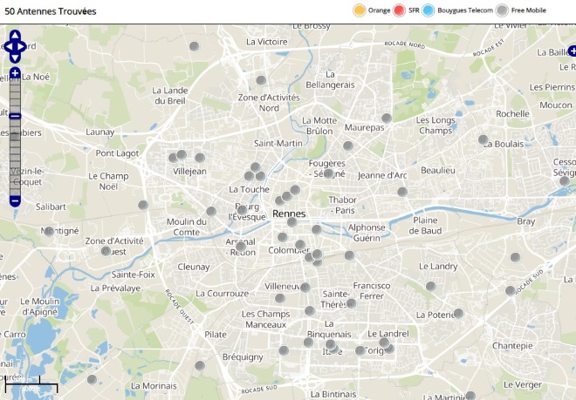Select antenna marker just below Rennes label
576x400 pixels.
pos(291,221)
